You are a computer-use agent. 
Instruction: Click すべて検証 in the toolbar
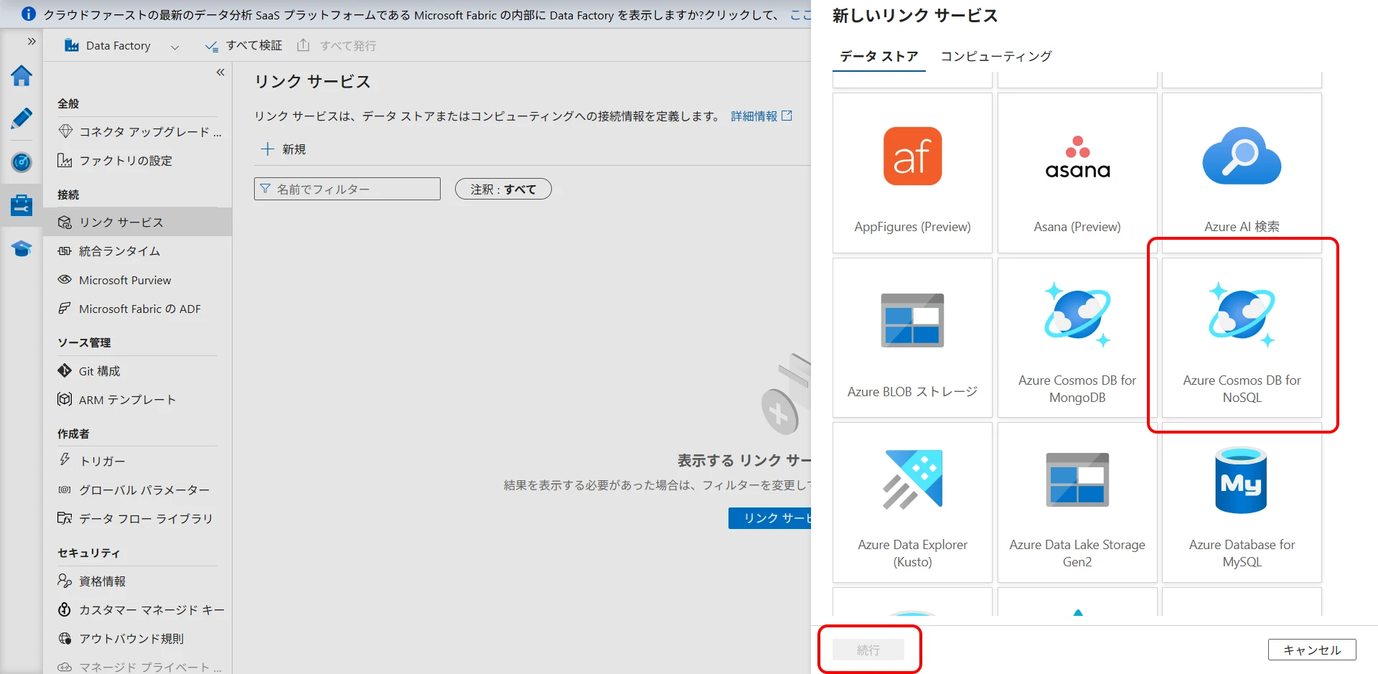[x=244, y=46]
